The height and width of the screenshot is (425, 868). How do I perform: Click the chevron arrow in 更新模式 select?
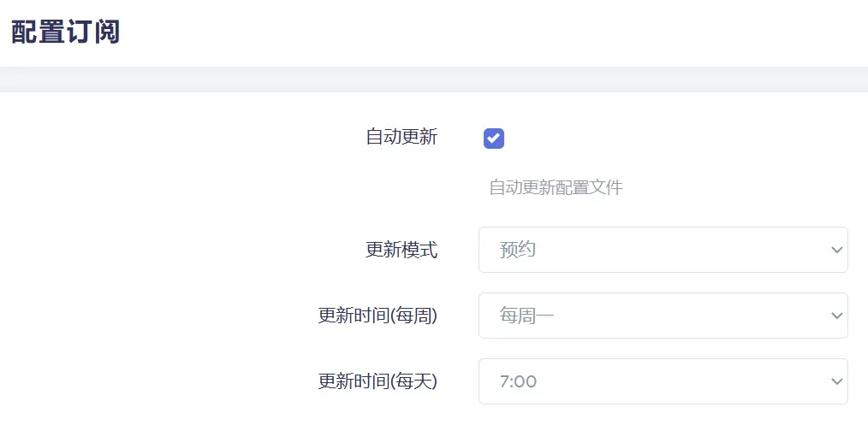pyautogui.click(x=836, y=250)
